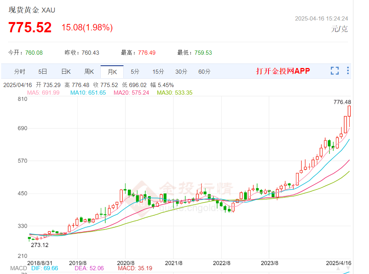Switch to the 5日 tab
Viewport: 369px width, 274px height.
43,71
